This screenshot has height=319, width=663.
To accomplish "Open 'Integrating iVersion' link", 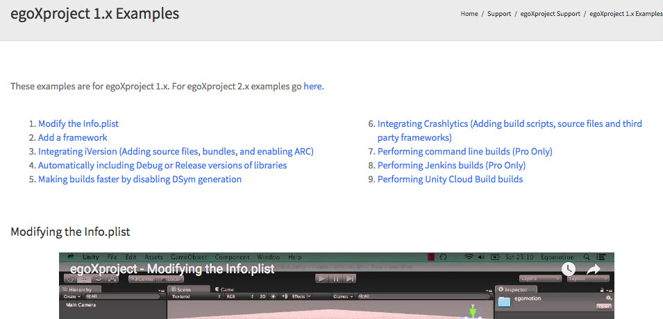I will coord(176,152).
